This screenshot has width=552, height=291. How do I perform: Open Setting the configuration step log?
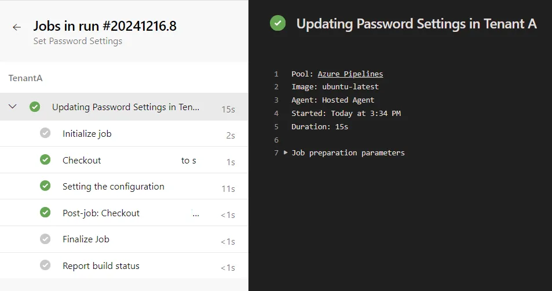click(x=113, y=186)
